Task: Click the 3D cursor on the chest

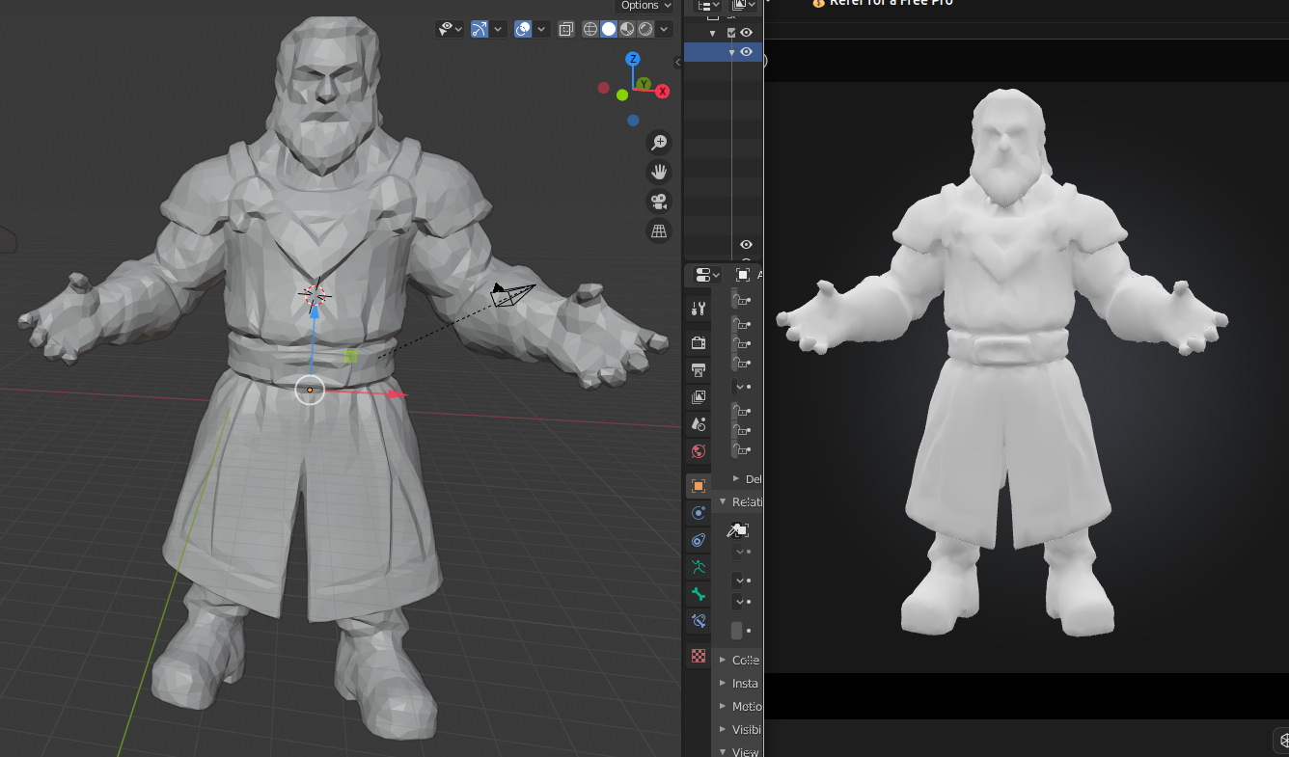Action: [x=315, y=294]
